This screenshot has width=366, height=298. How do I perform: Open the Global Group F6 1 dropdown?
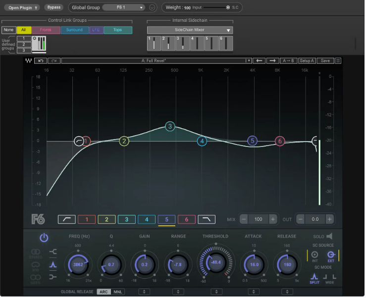click(124, 7)
